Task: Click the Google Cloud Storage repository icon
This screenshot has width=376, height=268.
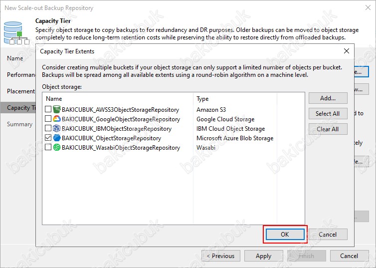Action: 56,119
